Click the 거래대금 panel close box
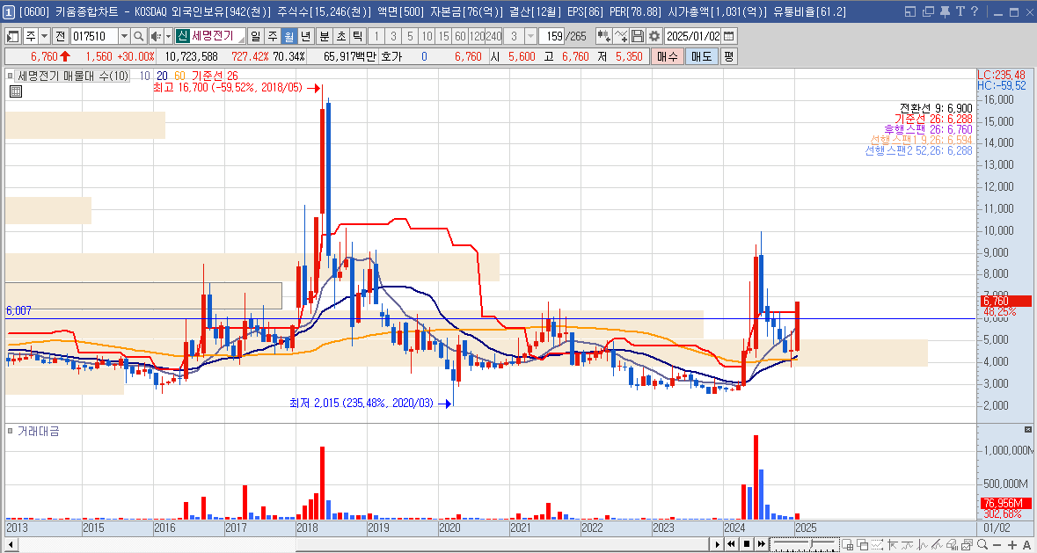The image size is (1037, 553). click(x=1027, y=429)
